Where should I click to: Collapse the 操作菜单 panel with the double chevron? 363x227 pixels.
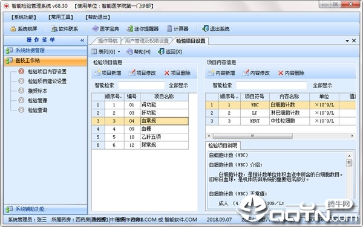pos(82,40)
